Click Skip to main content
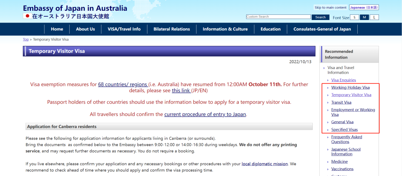The height and width of the screenshot is (176, 402). click(x=331, y=8)
